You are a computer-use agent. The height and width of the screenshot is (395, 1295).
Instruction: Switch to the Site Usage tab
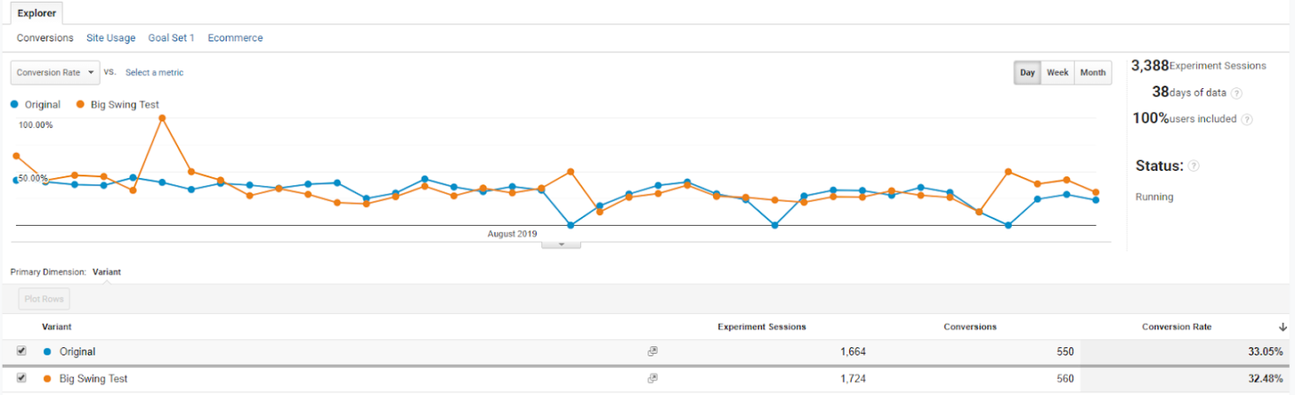[111, 38]
